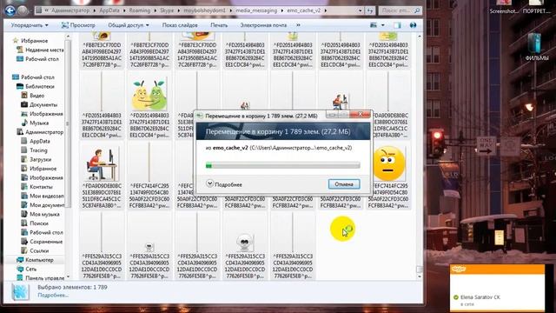Click the navigation pane scrollbar
The height and width of the screenshot is (313, 556).
68,123
